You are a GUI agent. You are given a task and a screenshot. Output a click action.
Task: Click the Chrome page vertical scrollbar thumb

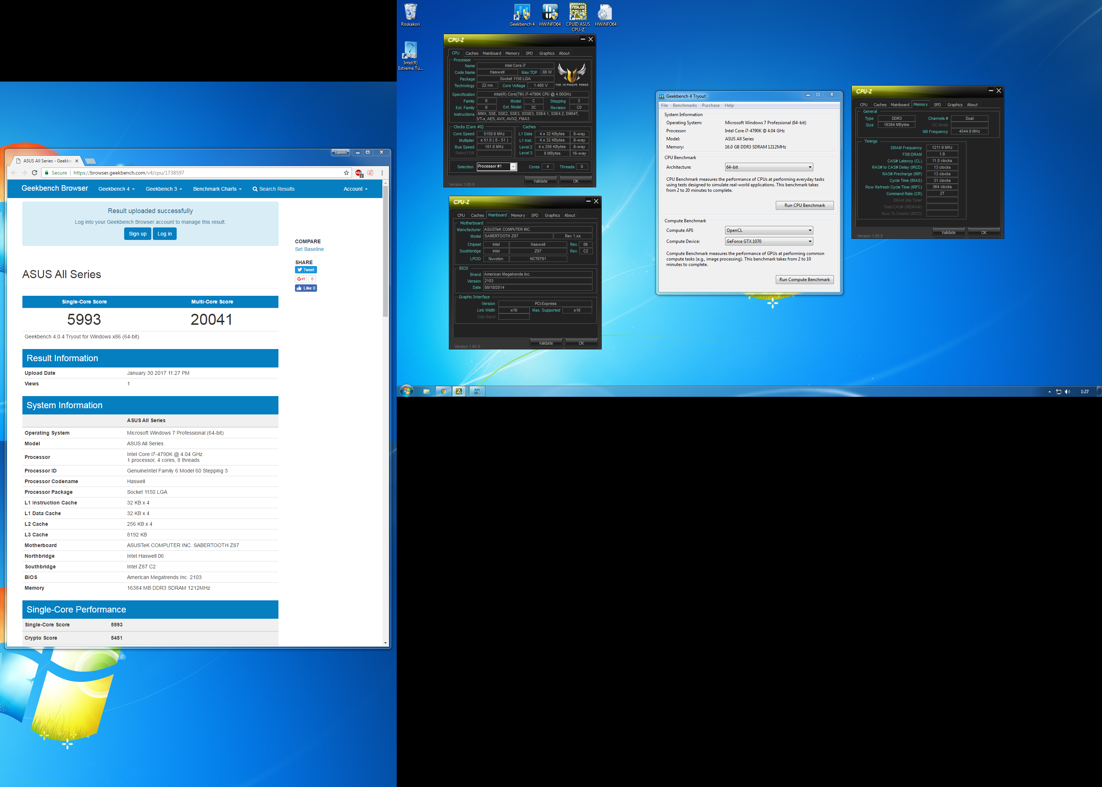point(386,251)
